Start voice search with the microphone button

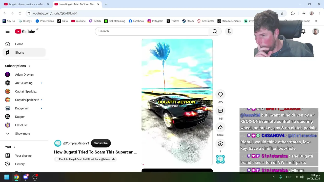[229, 31]
